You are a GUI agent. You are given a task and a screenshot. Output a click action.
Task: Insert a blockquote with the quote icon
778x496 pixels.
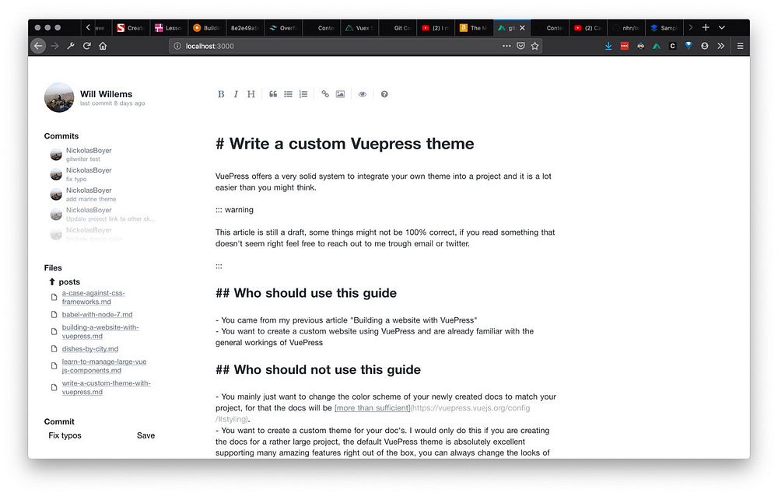[x=273, y=94]
